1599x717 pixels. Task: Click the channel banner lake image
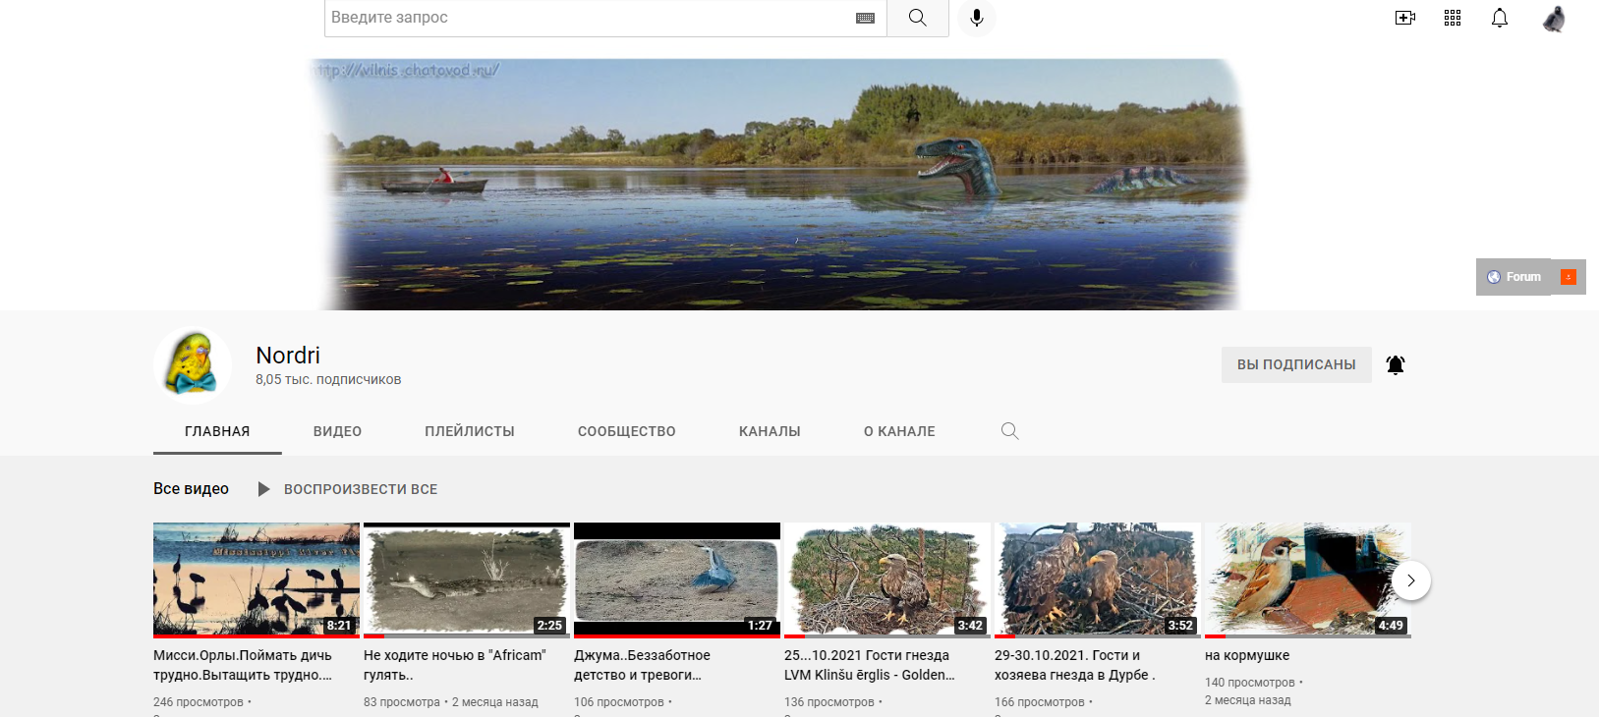[780, 185]
